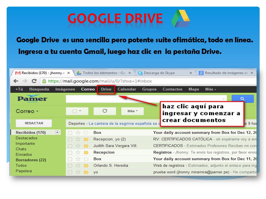Click the browser back arrow

click(16, 81)
